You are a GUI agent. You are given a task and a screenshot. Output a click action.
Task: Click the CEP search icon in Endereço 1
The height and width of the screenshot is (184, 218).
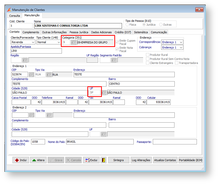click(x=31, y=75)
